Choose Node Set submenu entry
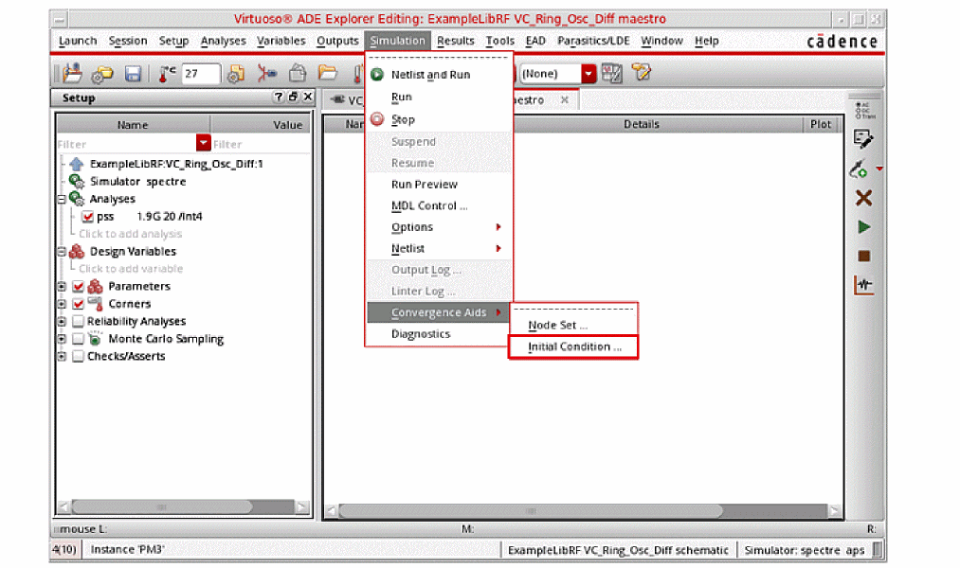Screen dimensions: 960x568 click(x=573, y=326)
